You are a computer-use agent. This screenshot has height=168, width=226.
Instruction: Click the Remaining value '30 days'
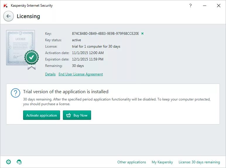pos(78,66)
